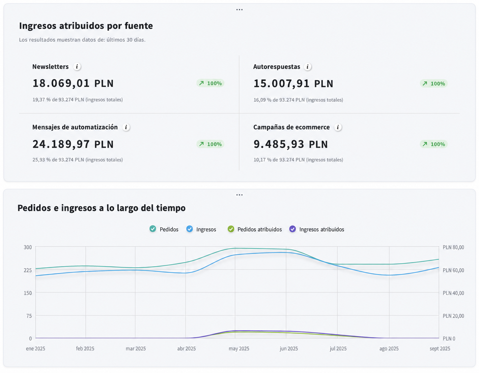Click the 16,09 % de 93.274 PLN text
Screen dimensions: 479x373
point(298,100)
